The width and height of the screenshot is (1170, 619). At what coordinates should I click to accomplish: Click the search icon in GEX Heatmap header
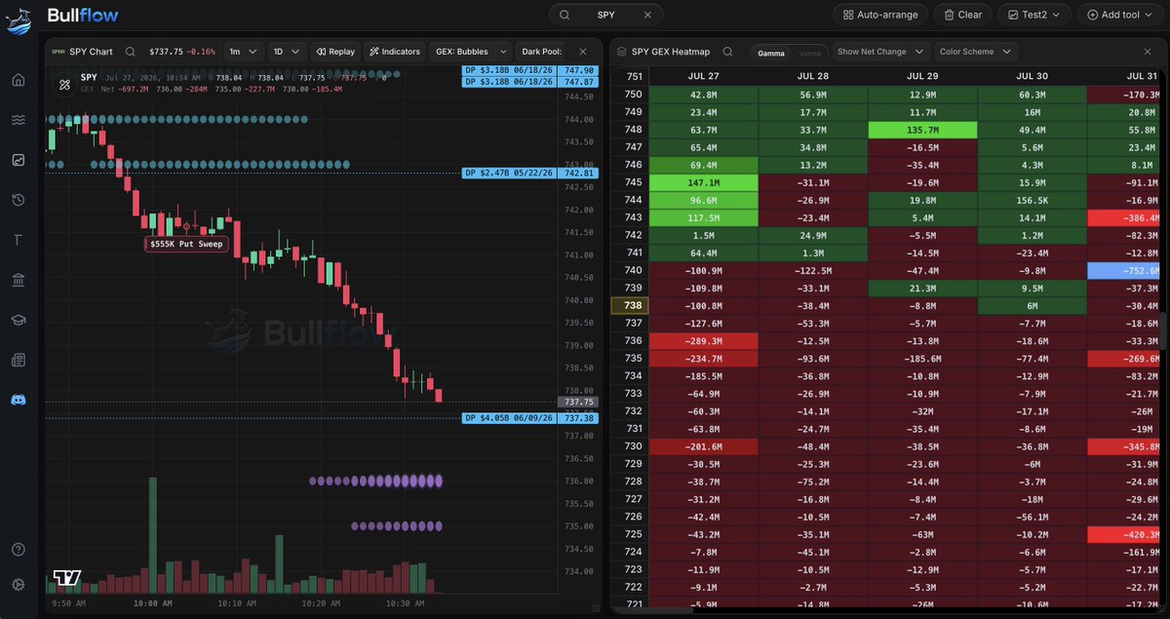click(729, 52)
